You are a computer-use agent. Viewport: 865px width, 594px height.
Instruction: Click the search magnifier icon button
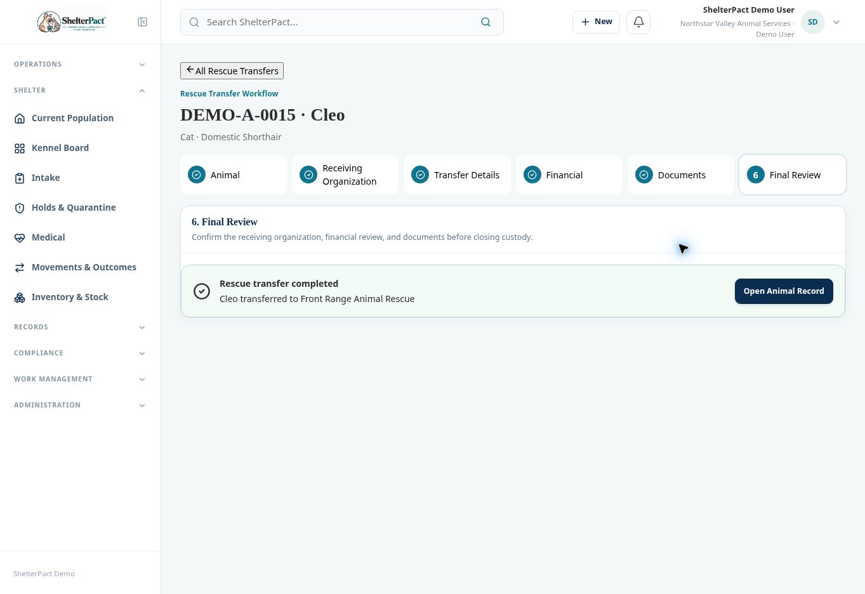tap(486, 22)
